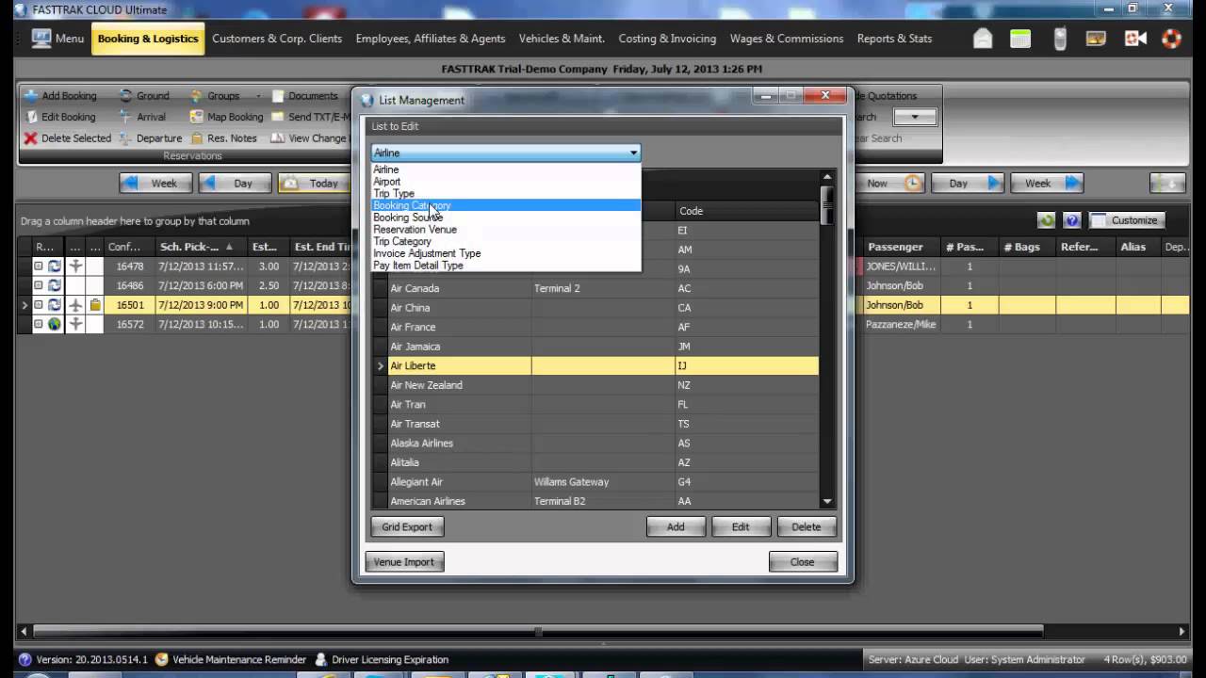Click the Close button in List Management
This screenshot has width=1206, height=678.
[803, 562]
